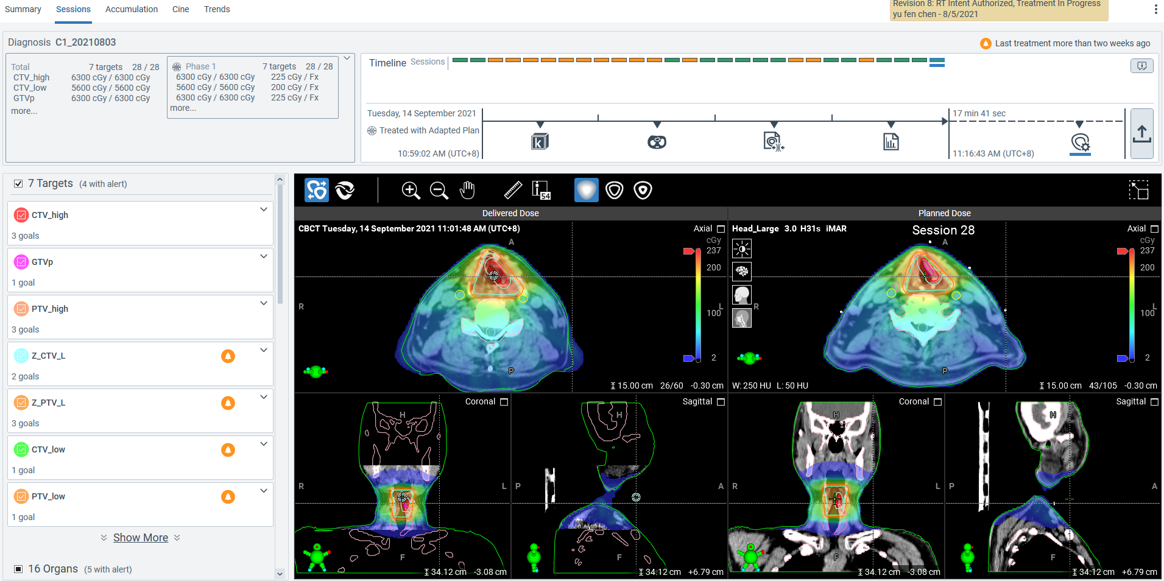The image size is (1164, 581).
Task: Expand the CTV_high target goals
Action: [x=264, y=210]
